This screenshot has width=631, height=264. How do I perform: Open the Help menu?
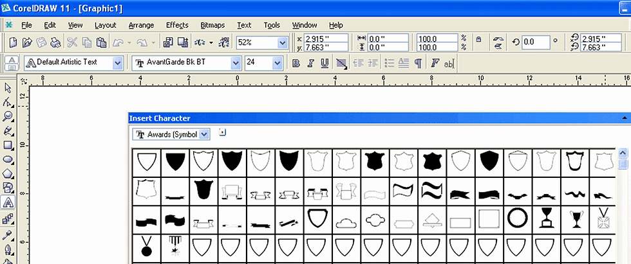pyautogui.click(x=336, y=25)
